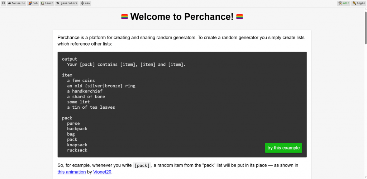Image resolution: width=367 pixels, height=179 pixels.
Task: Click 'an old {silver|bronze} ring' line
Action: tap(101, 86)
